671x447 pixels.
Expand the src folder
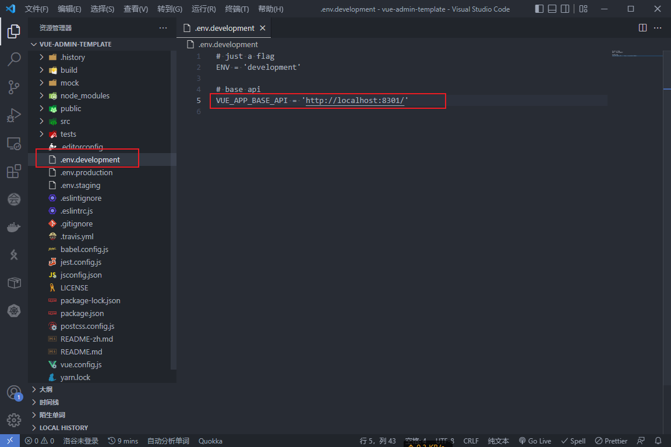(65, 121)
